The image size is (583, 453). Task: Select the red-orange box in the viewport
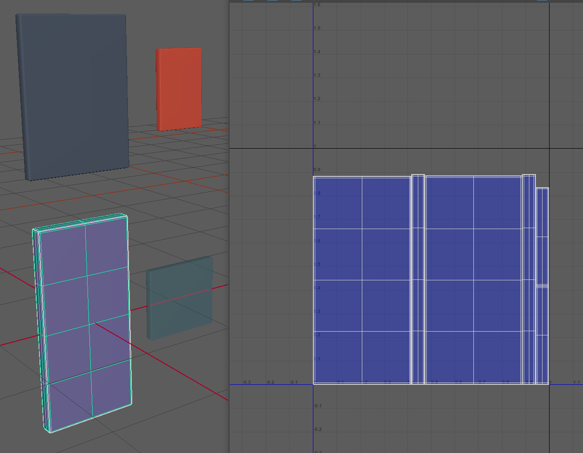(179, 88)
